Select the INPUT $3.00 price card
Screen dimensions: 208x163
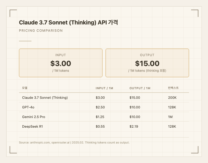61,63
